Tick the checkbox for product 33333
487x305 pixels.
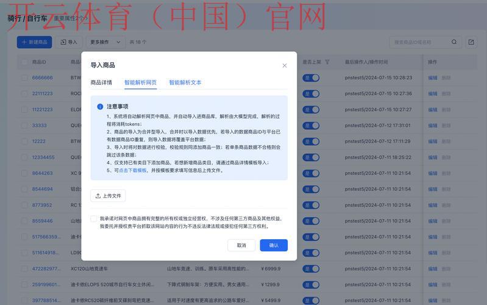pos(24,125)
